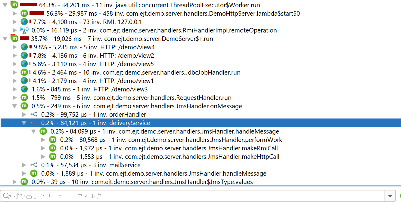The image size is (401, 203).
Task: Expand the HTTP: /demo/view2 node
Action: point(14,56)
